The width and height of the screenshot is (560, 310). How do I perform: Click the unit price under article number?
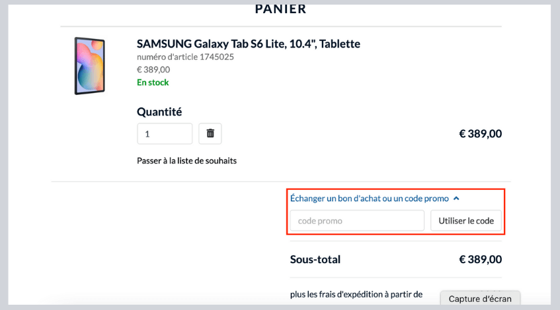(x=153, y=69)
